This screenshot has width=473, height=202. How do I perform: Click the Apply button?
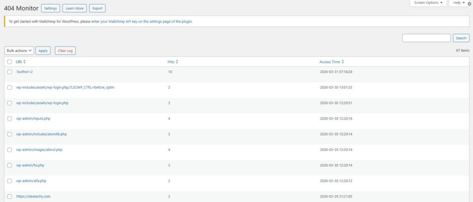pyautogui.click(x=43, y=50)
